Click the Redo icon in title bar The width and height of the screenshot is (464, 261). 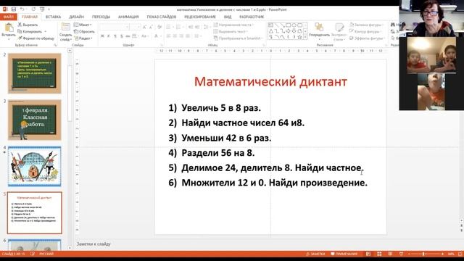[x=33, y=9]
